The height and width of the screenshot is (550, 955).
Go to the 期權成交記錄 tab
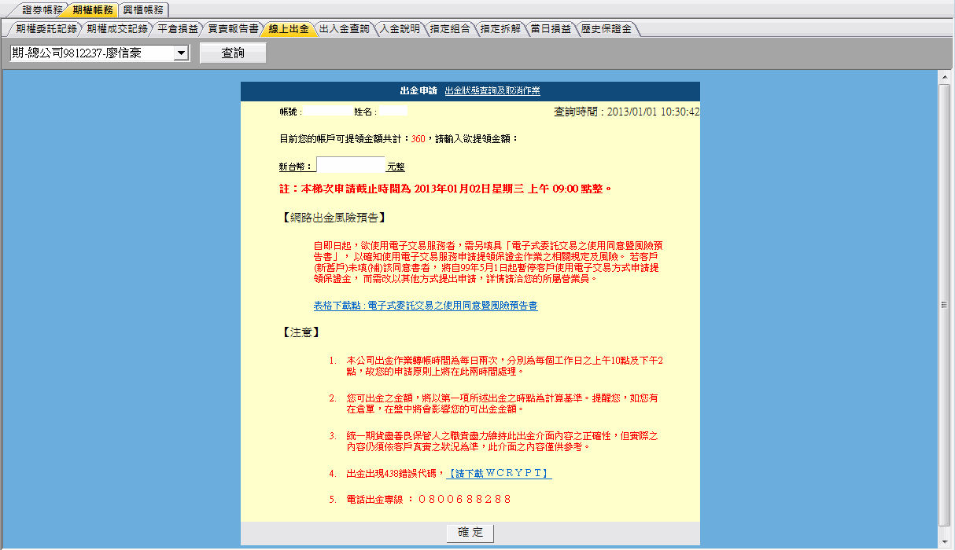tap(116, 29)
